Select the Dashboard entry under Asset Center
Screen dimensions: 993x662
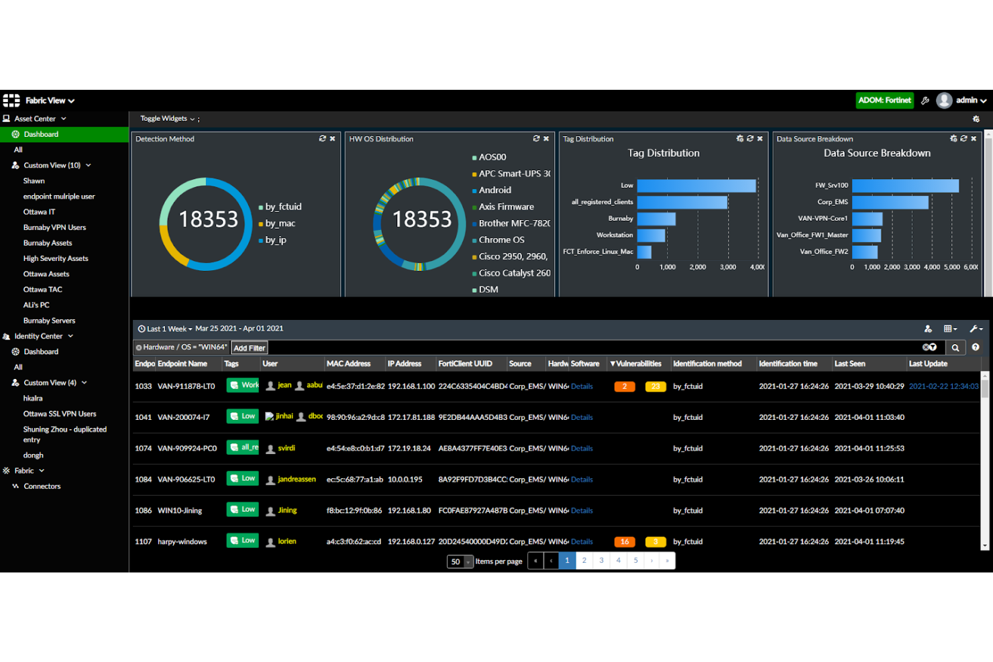tap(41, 134)
